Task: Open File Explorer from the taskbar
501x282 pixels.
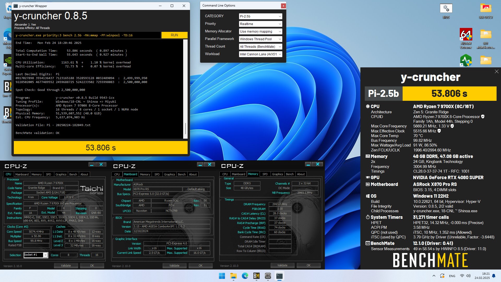Action: (x=233, y=276)
